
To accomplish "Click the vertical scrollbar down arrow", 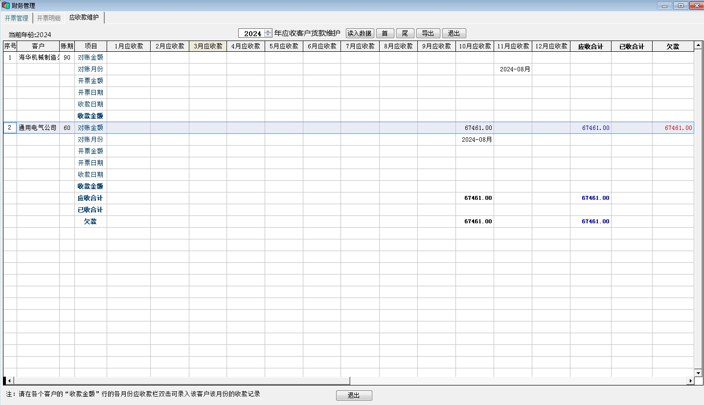I will 698,373.
